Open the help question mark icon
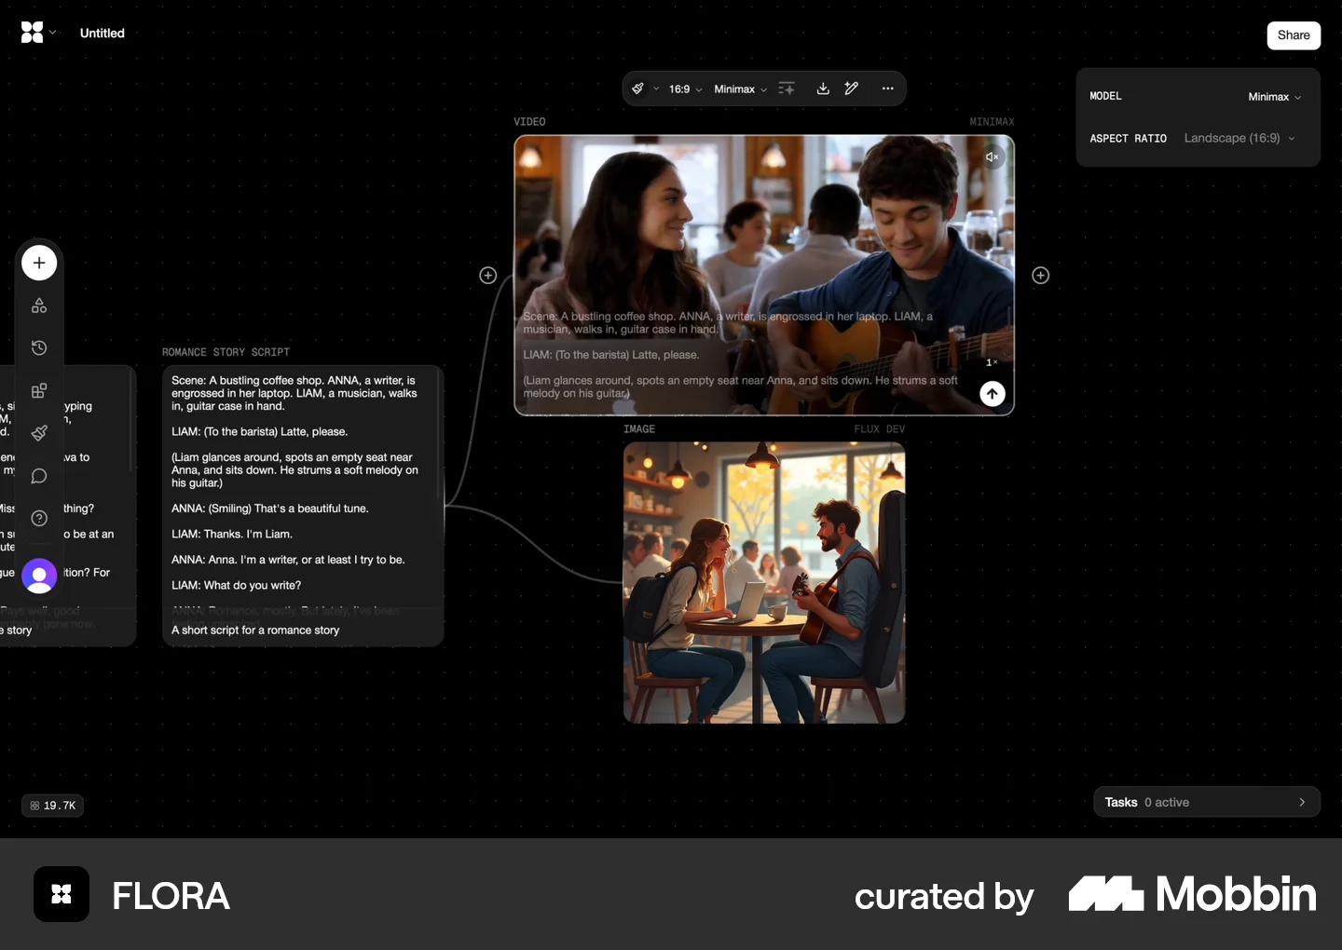 (39, 519)
